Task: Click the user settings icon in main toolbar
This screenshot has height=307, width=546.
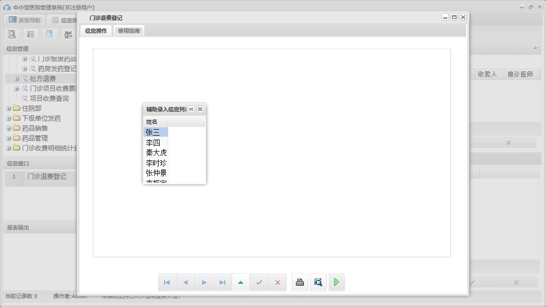Action: [68, 34]
